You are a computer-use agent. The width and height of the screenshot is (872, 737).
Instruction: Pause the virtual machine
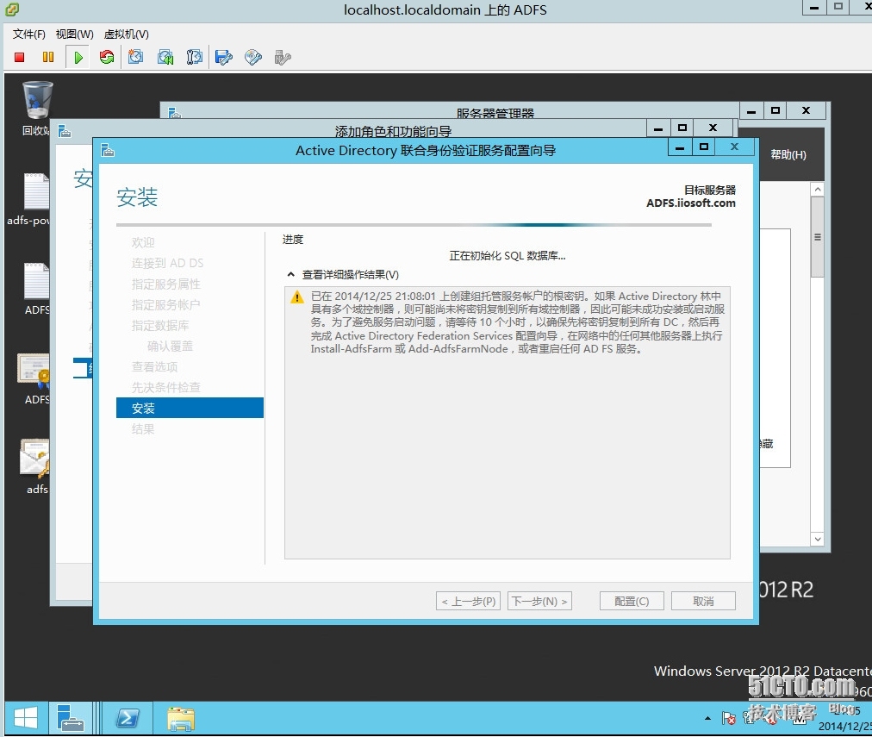[48, 57]
